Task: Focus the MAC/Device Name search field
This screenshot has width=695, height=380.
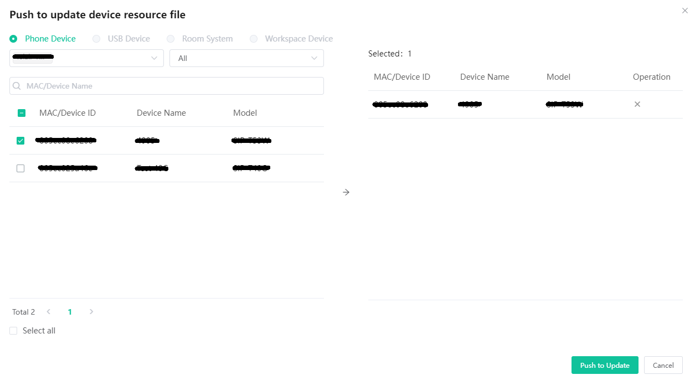Action: pos(172,86)
